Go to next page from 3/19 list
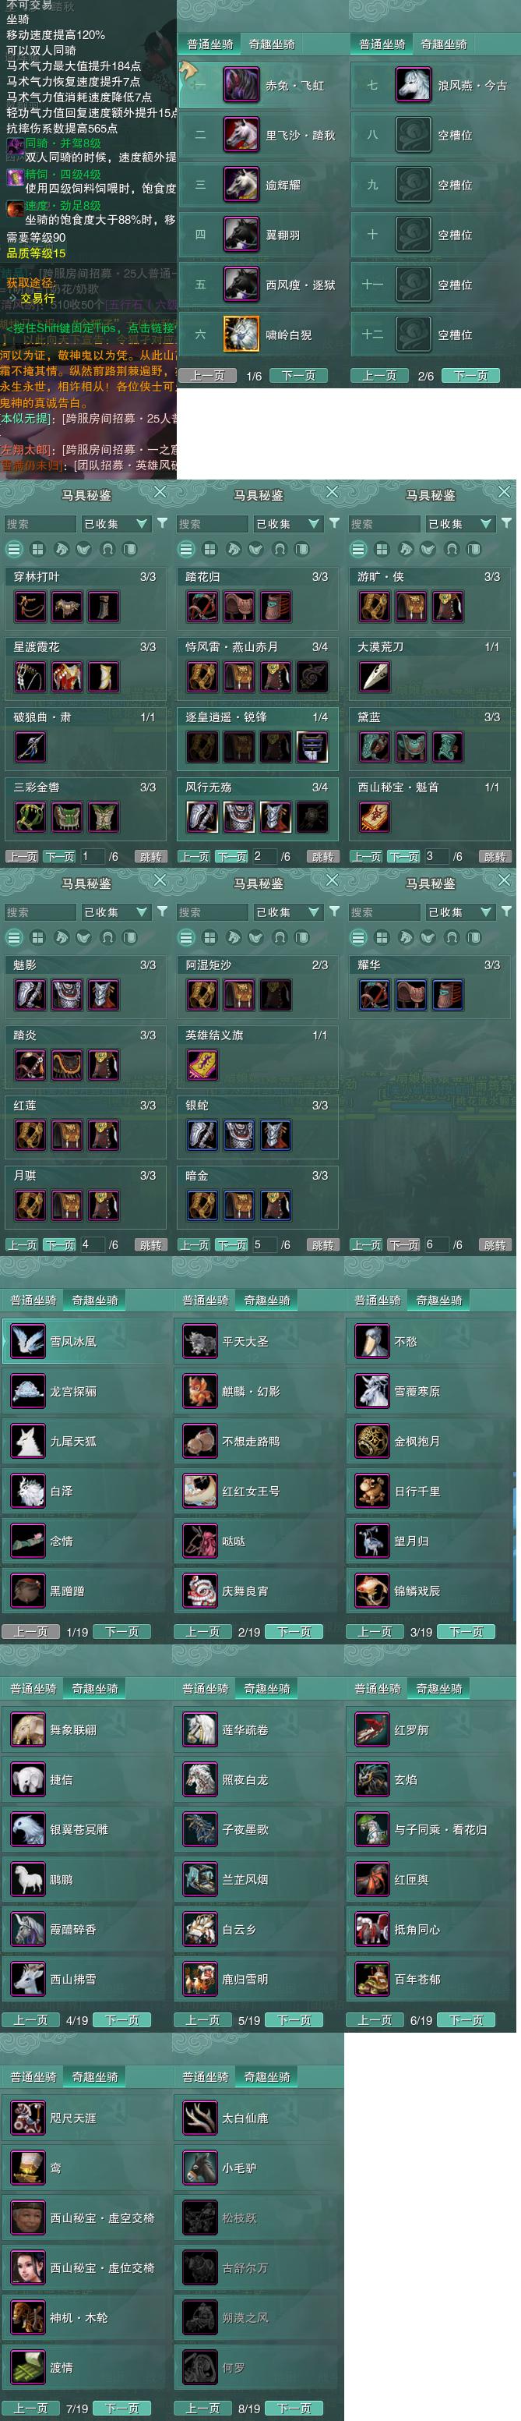The width and height of the screenshot is (521, 2421). pos(466,1631)
